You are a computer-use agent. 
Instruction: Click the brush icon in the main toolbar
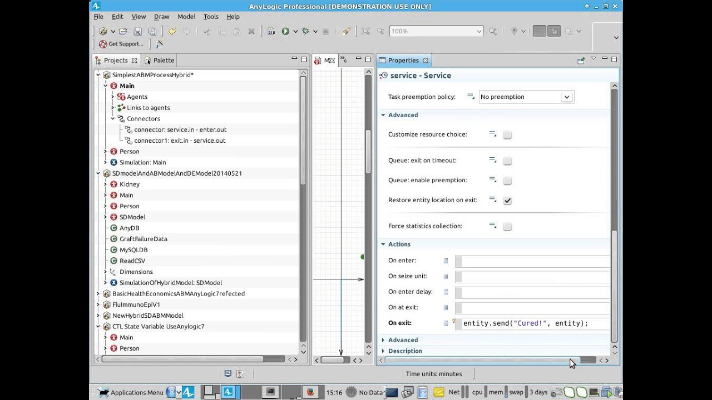click(x=346, y=32)
